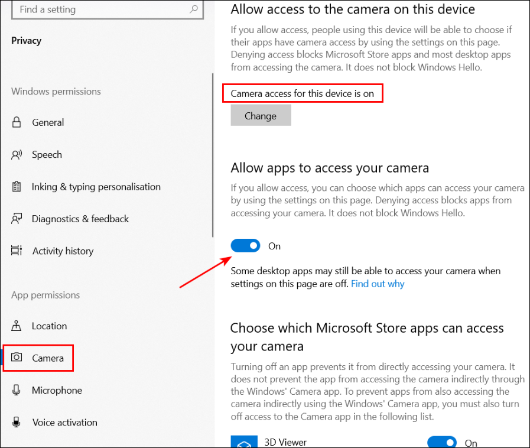The image size is (530, 448).
Task: Click the 3D Viewer app icon
Action: [243, 441]
